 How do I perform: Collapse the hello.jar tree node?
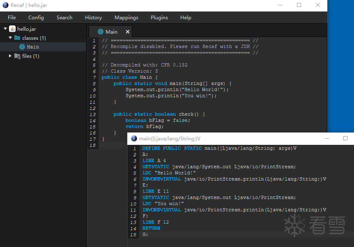(5, 29)
